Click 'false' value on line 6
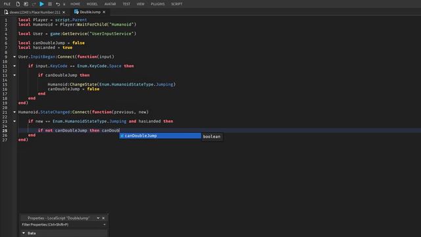This screenshot has height=237, width=421. (x=78, y=43)
